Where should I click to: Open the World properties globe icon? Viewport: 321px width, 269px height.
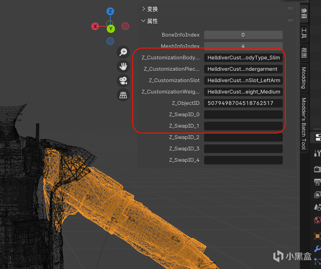(x=317, y=220)
